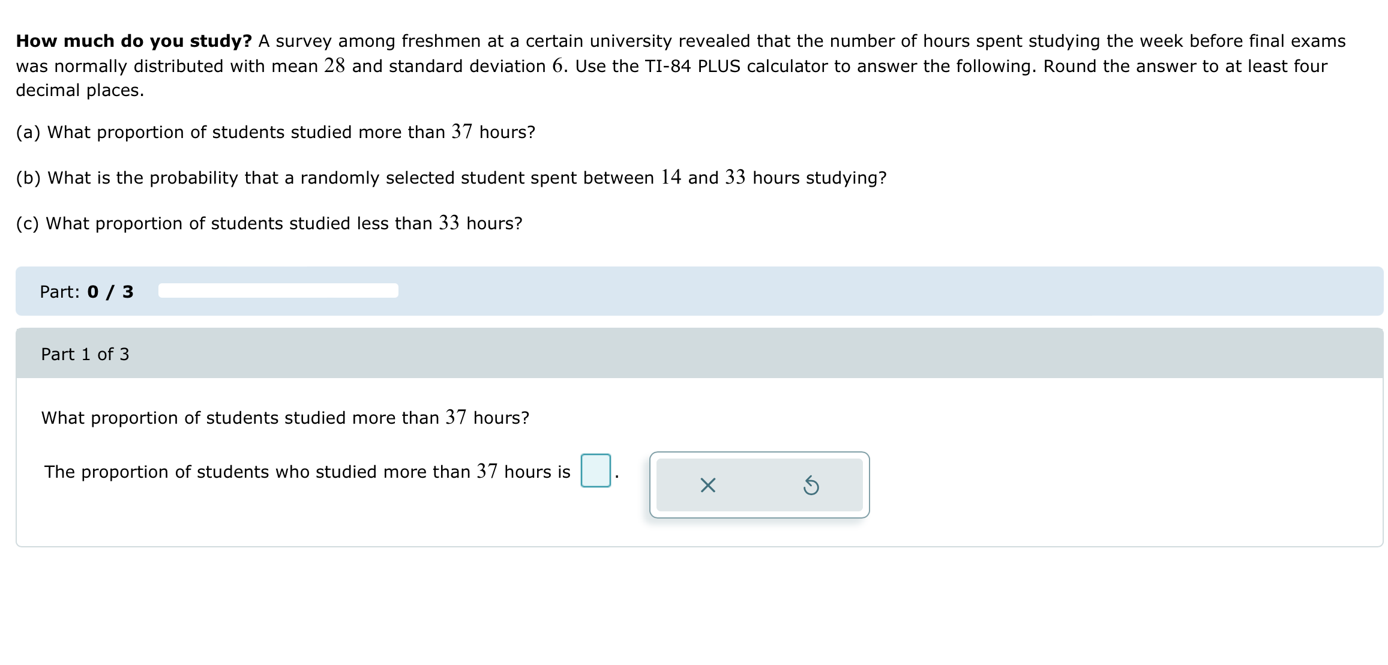This screenshot has width=1388, height=665.
Task: Click the circular undo reset icon
Action: [811, 485]
